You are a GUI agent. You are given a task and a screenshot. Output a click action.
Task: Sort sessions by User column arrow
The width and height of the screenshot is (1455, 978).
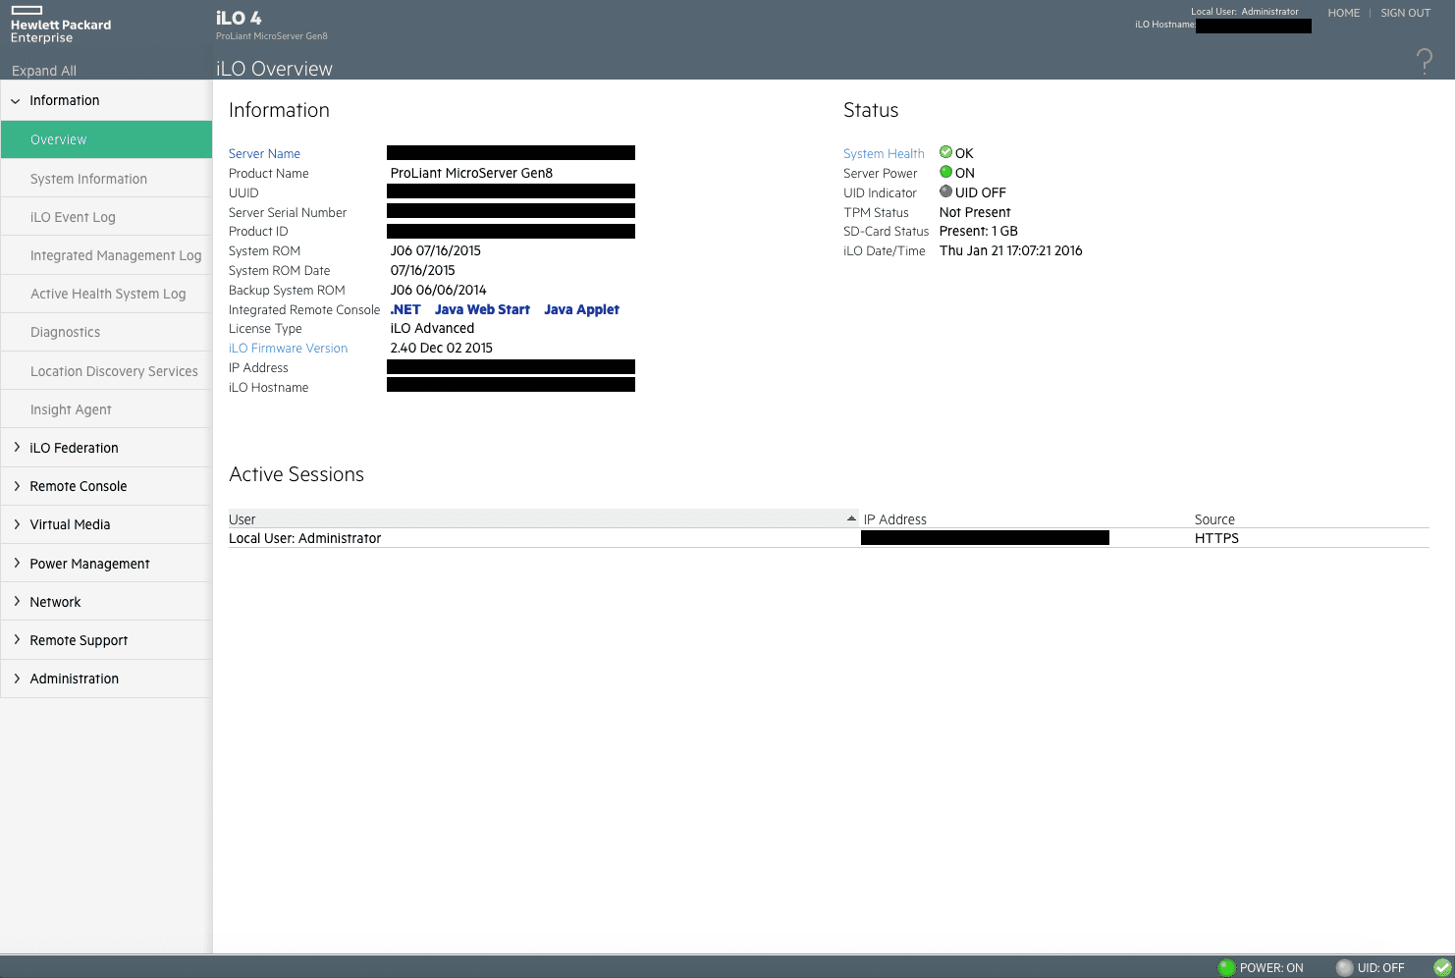pos(851,518)
